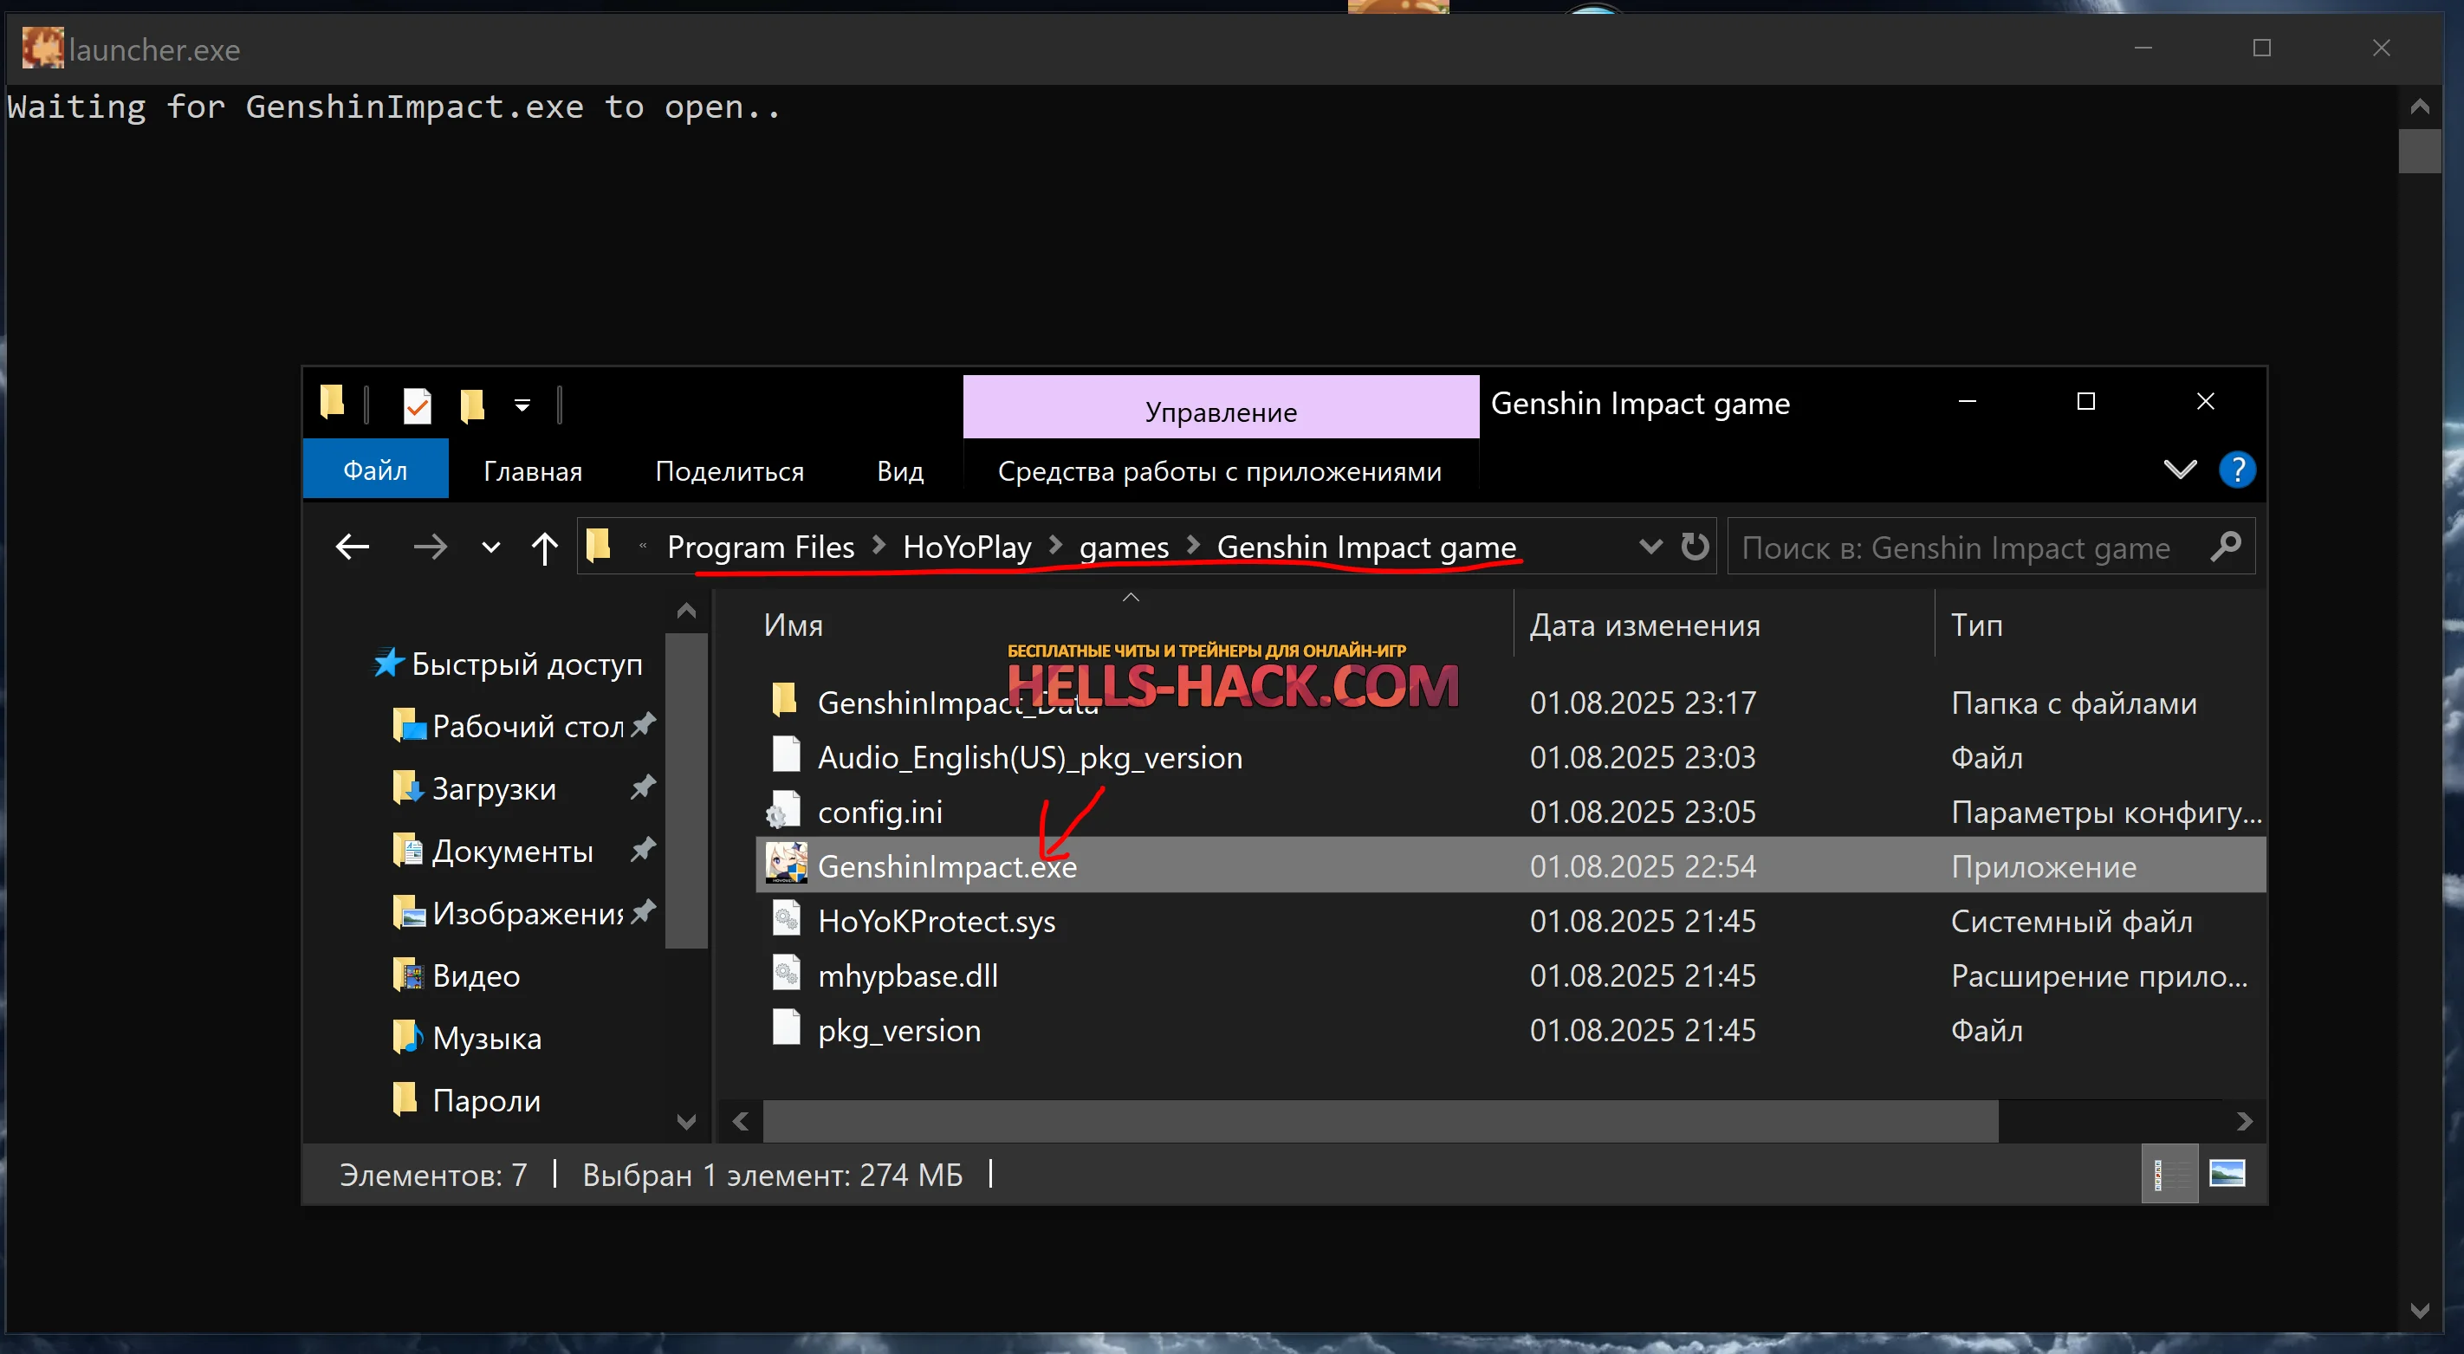Expand the chevron after Program Files breadcrumb

pos(879,545)
